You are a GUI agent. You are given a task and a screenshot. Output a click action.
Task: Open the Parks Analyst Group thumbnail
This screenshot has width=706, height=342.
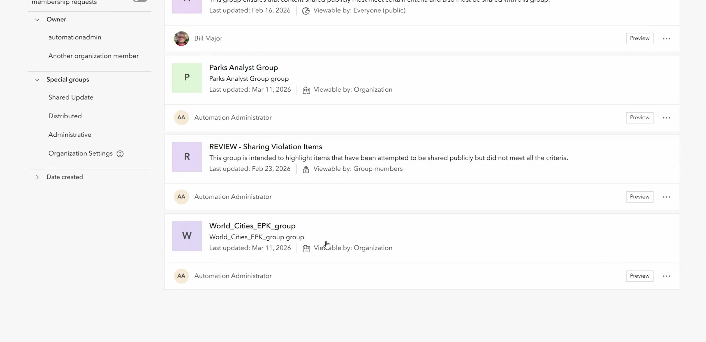[x=187, y=78]
